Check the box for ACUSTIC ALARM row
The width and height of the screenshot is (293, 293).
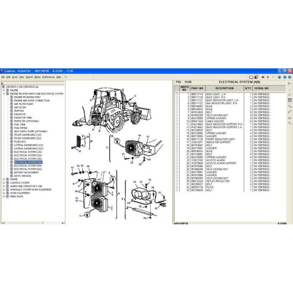click(x=177, y=160)
